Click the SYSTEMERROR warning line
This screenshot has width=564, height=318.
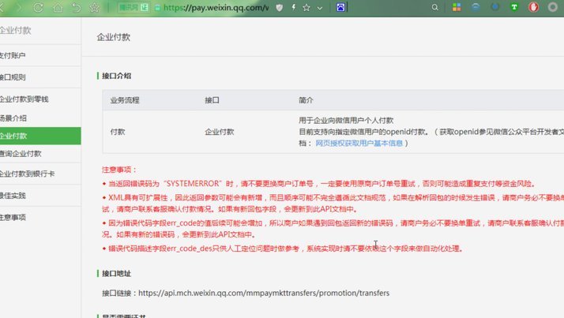click(x=321, y=184)
